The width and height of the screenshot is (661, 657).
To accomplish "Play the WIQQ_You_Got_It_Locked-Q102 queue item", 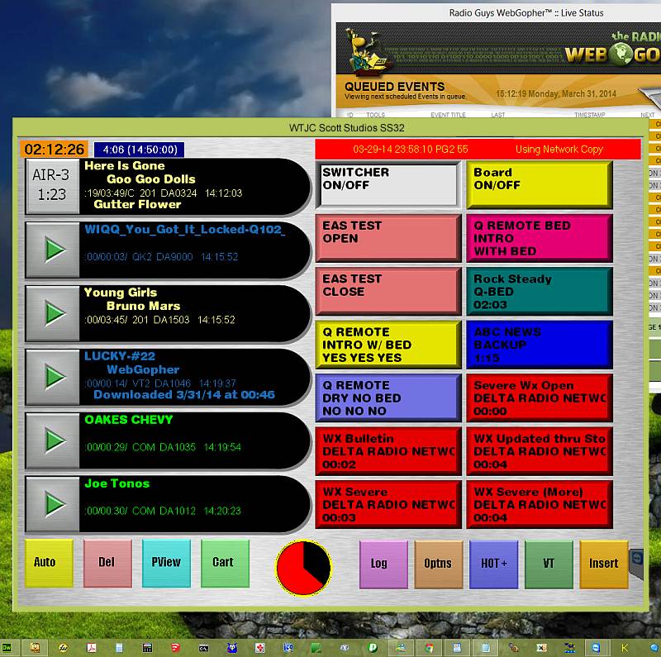I will (55, 250).
